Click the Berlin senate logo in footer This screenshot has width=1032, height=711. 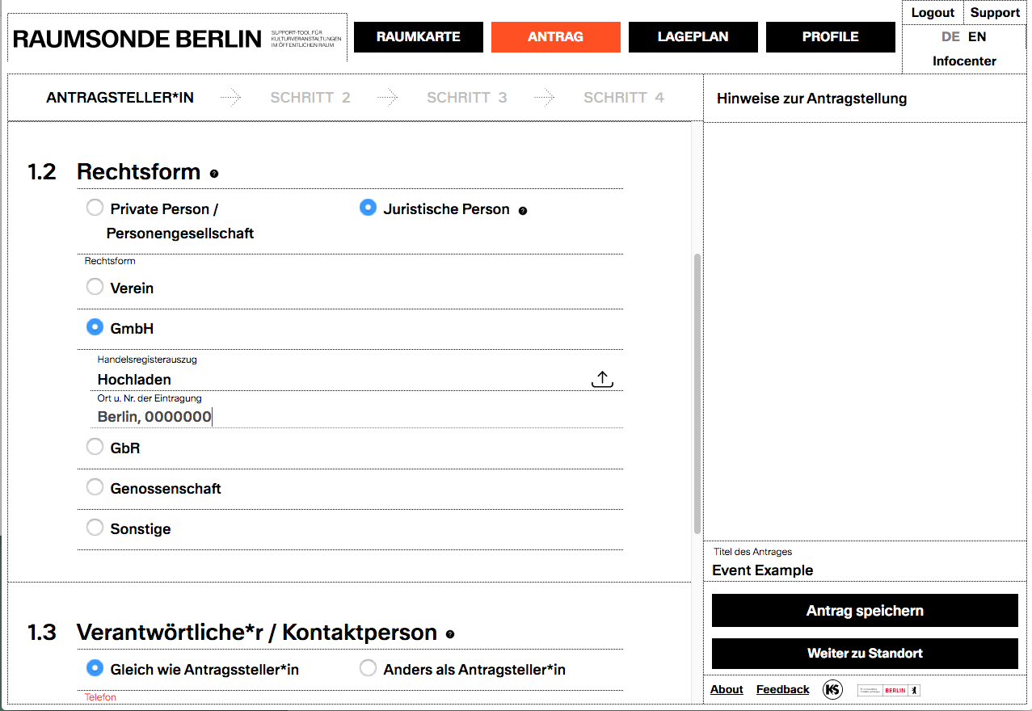pyautogui.click(x=889, y=690)
